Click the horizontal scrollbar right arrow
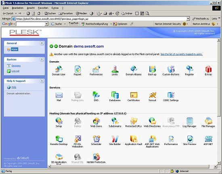The height and width of the screenshot is (174, 222). click(x=215, y=166)
